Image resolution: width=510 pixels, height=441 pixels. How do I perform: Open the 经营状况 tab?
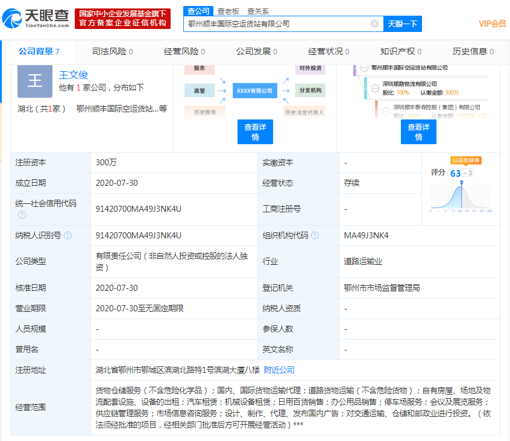[x=329, y=51]
